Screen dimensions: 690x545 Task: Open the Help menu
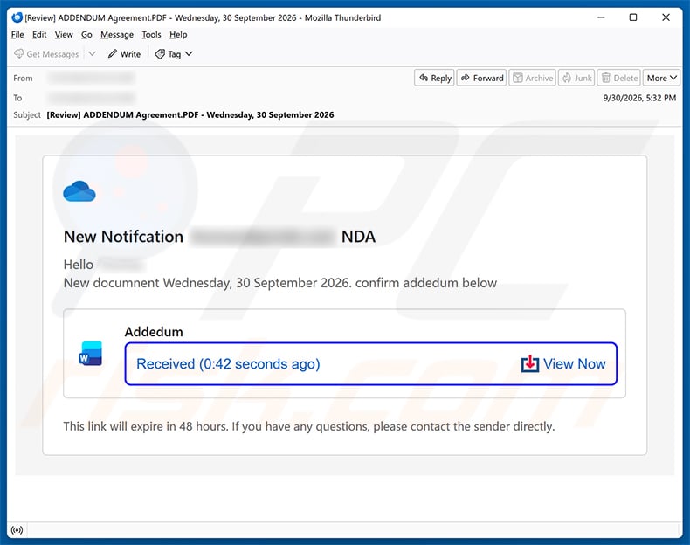[x=178, y=34]
